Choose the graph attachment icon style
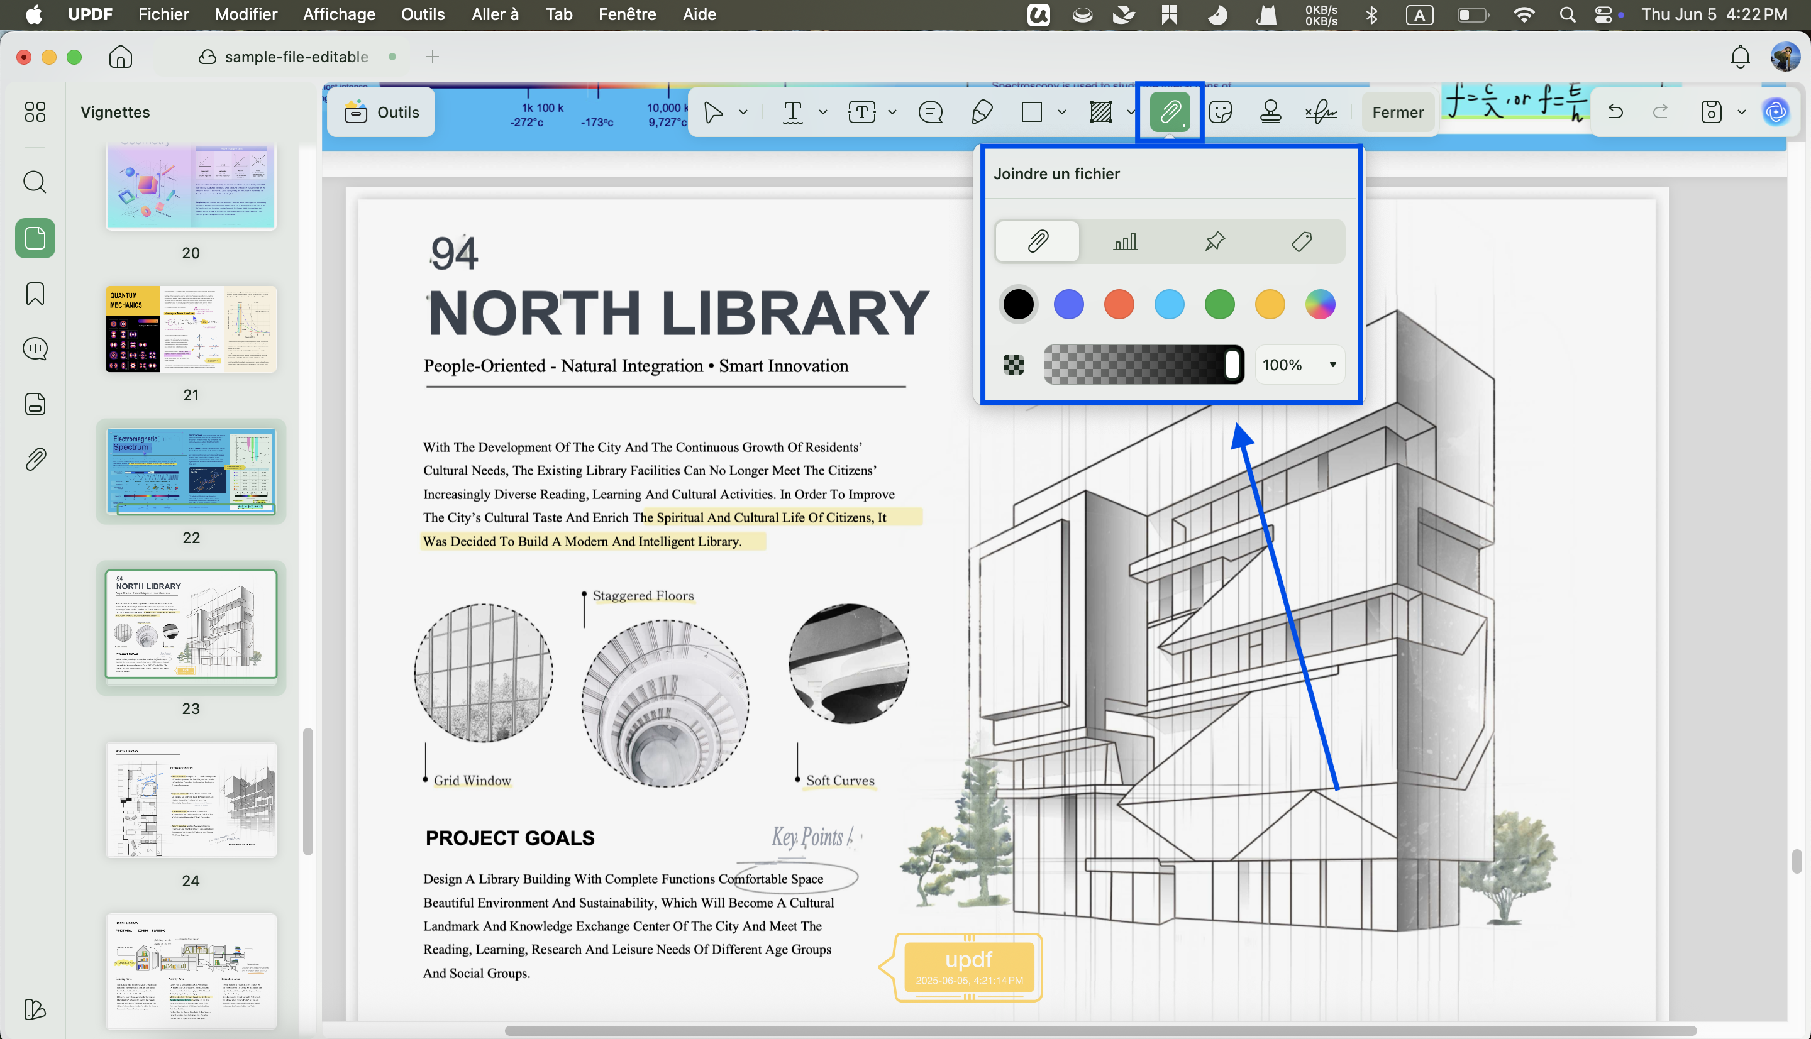This screenshot has height=1039, width=1811. click(1125, 241)
